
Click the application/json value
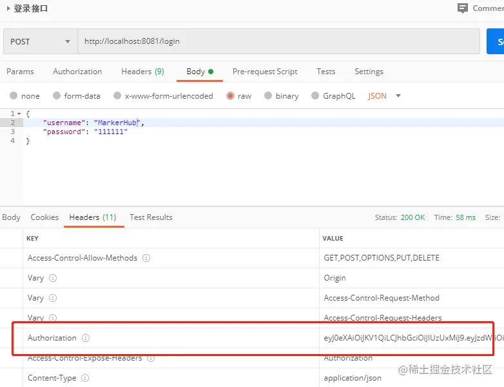tap(353, 378)
